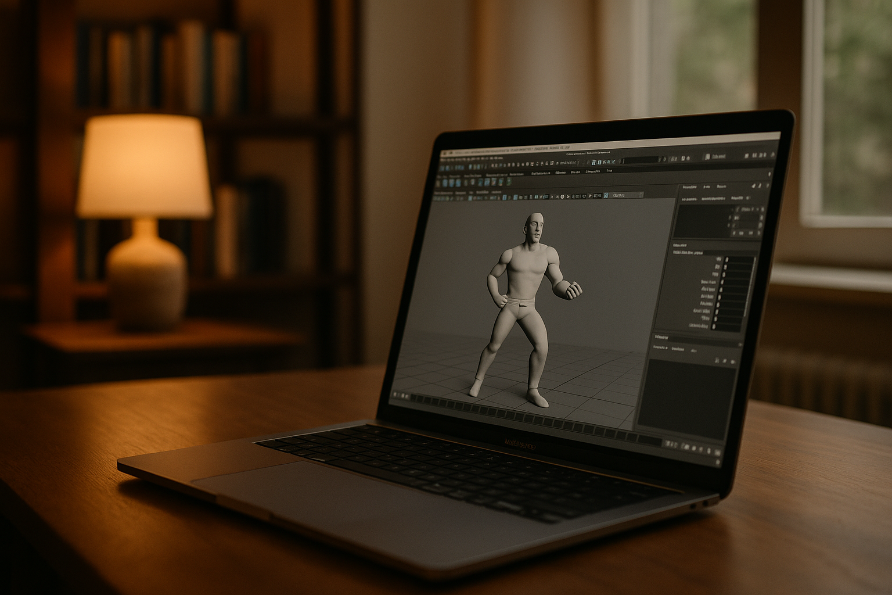Click the topmost value field in the right attribute list

coord(739,260)
